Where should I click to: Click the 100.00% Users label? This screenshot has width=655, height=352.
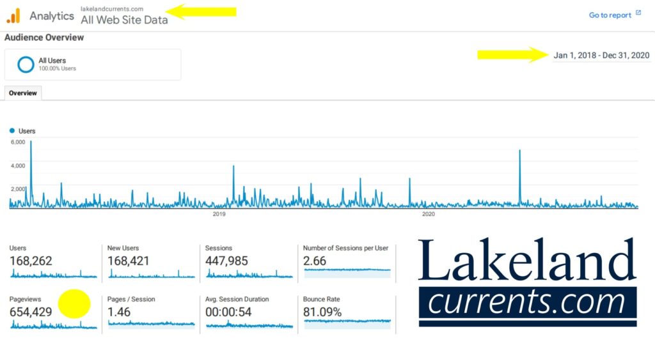57,68
